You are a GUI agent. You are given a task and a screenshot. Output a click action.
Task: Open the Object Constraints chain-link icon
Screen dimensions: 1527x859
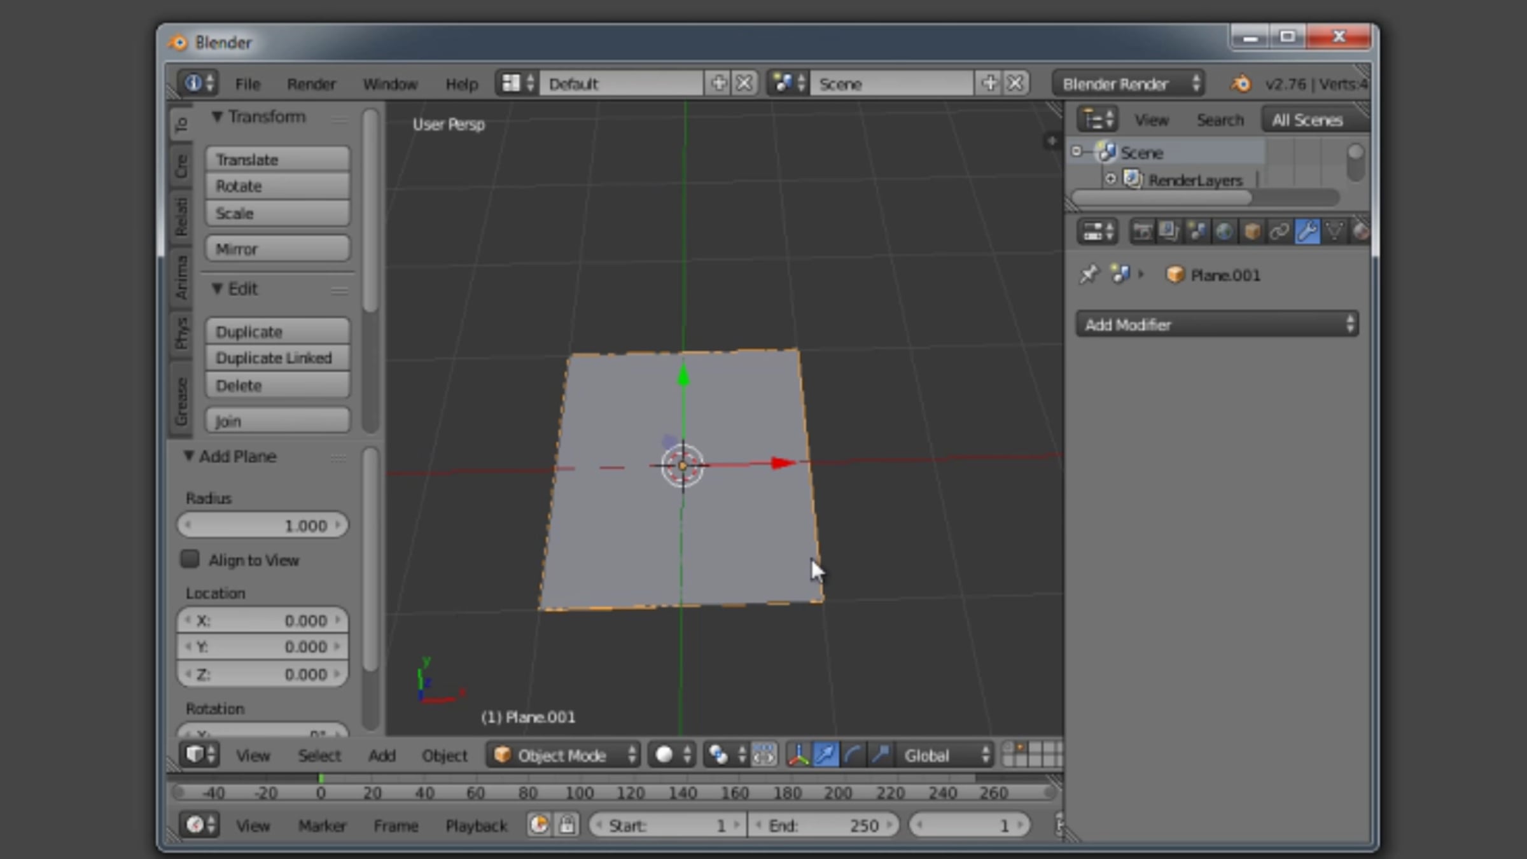[x=1279, y=232]
